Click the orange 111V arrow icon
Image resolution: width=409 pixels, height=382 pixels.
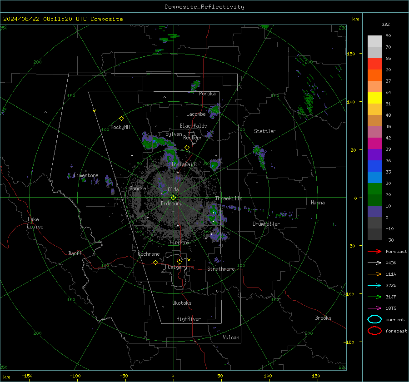(374, 274)
